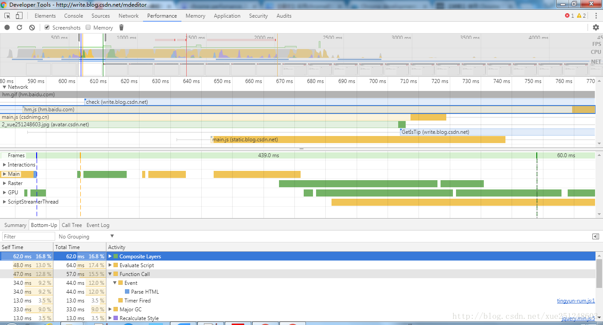Screen dimensions: 603x325
Task: Switch to the Elements tab
Action: (x=45, y=16)
